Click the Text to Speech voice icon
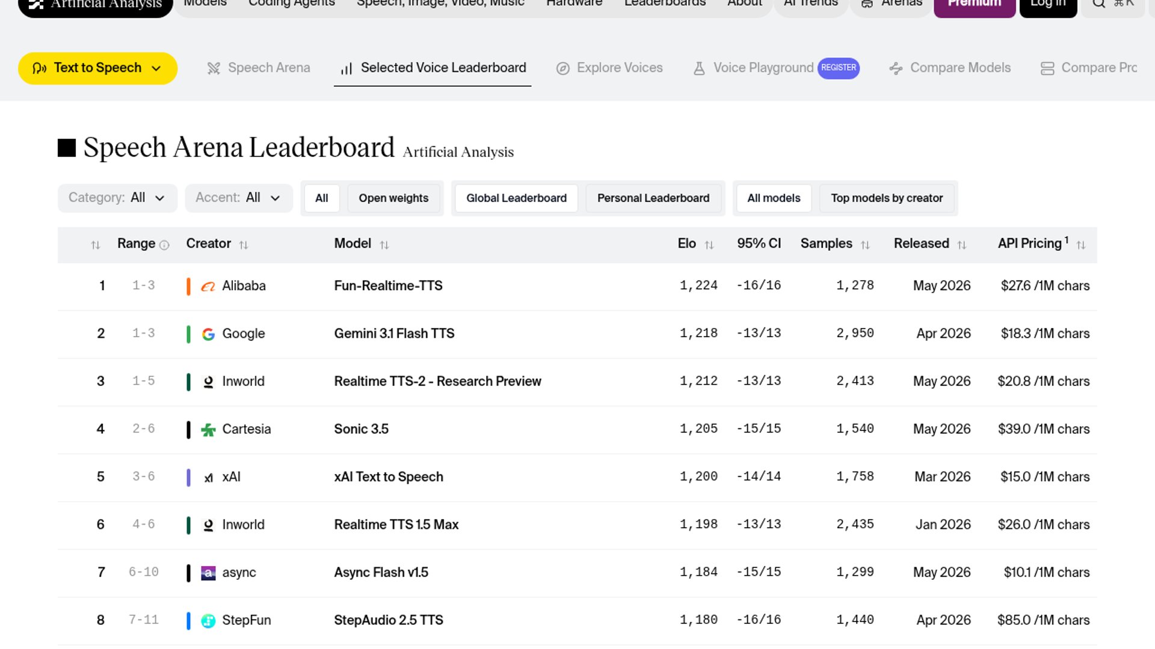The width and height of the screenshot is (1155, 649). coord(40,69)
